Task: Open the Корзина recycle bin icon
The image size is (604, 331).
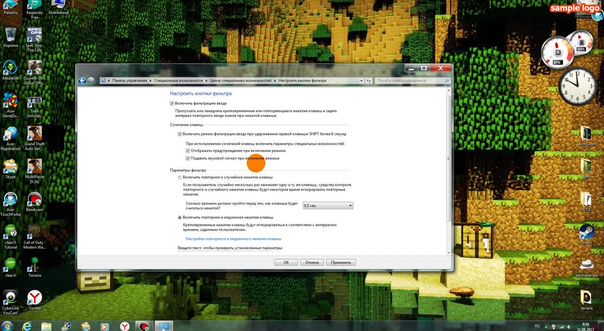Action: pos(10,38)
